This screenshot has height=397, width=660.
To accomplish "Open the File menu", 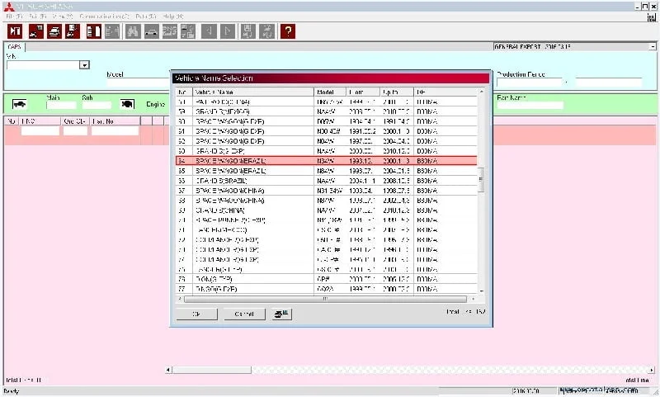I will coord(14,17).
